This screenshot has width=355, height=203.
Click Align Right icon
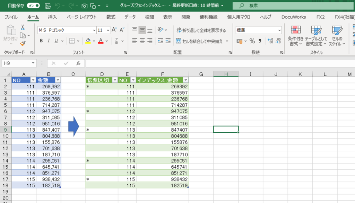(x=150, y=41)
